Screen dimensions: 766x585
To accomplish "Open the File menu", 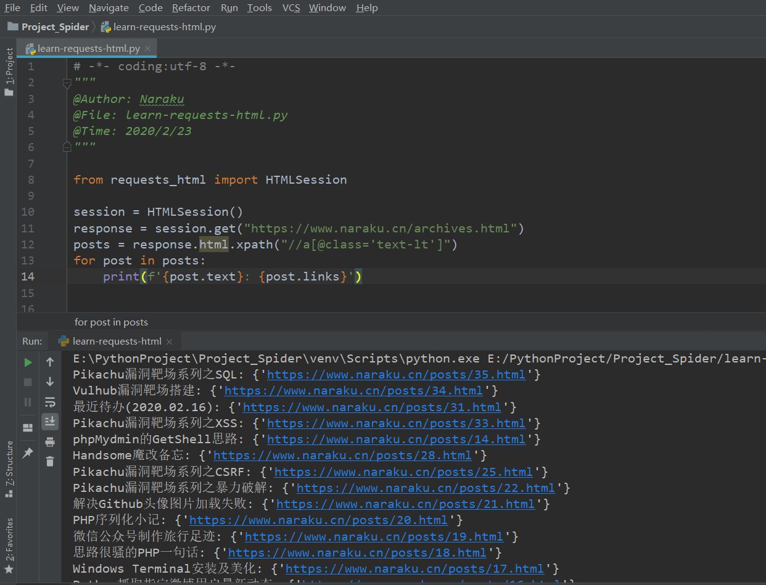I will click(12, 8).
